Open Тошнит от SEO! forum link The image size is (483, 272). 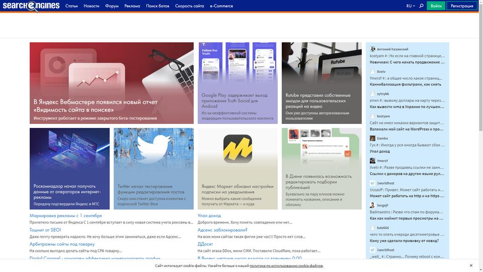(x=45, y=230)
